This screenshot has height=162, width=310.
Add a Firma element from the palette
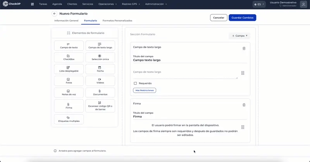coord(69,106)
